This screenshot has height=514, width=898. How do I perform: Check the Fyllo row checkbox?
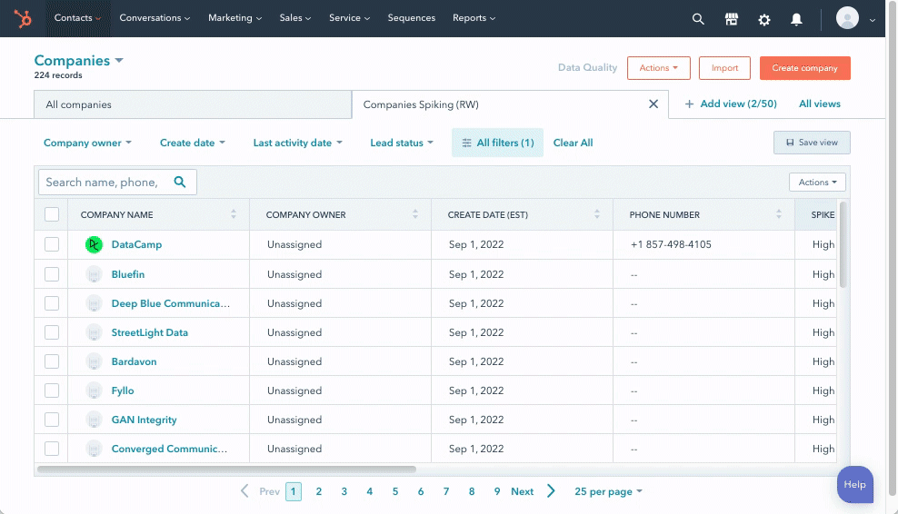tap(52, 390)
